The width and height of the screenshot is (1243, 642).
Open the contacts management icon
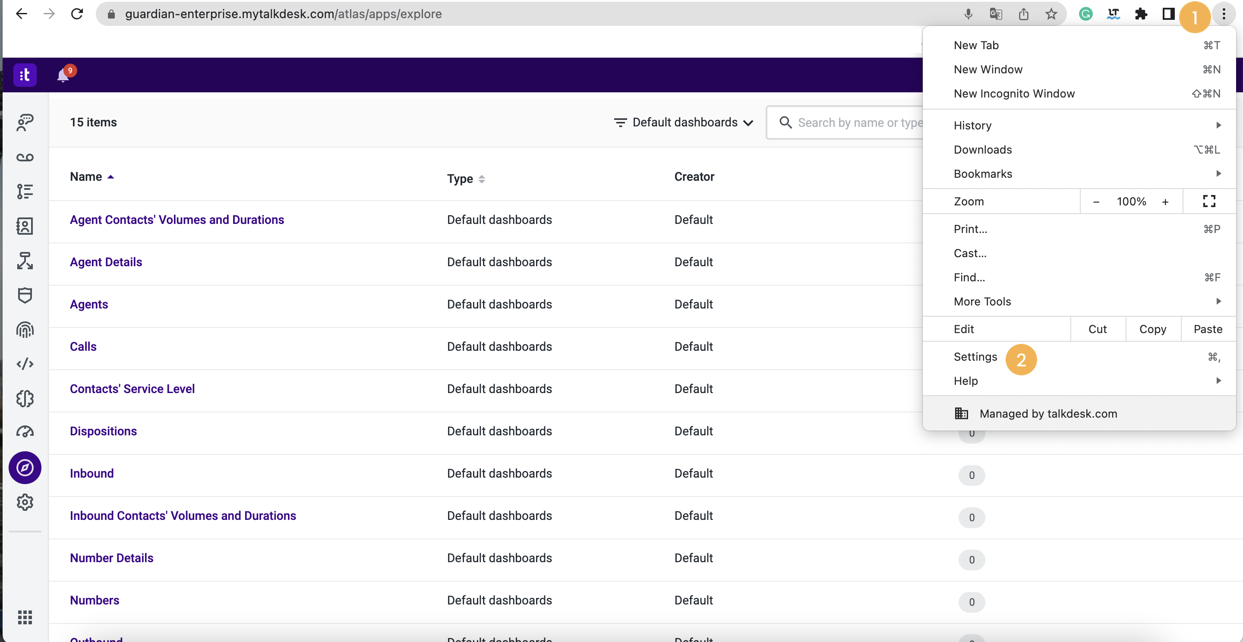(x=24, y=226)
